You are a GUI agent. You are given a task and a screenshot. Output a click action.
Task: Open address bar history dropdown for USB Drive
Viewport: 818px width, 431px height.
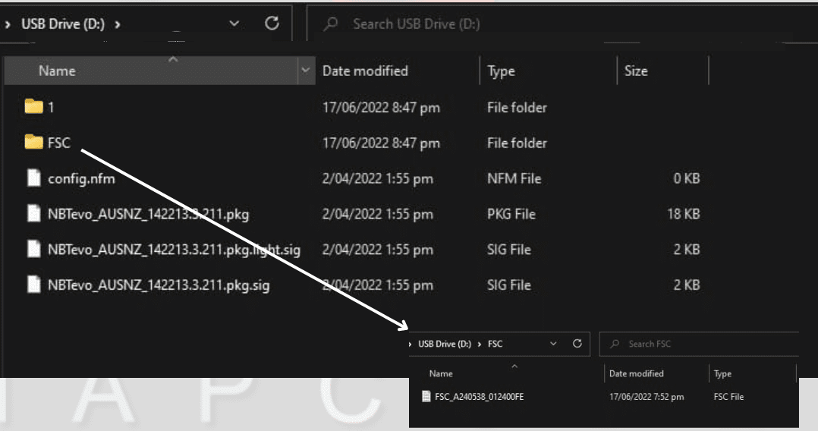pos(234,24)
